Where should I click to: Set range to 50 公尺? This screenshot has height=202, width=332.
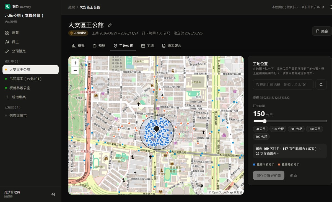[x=260, y=129]
